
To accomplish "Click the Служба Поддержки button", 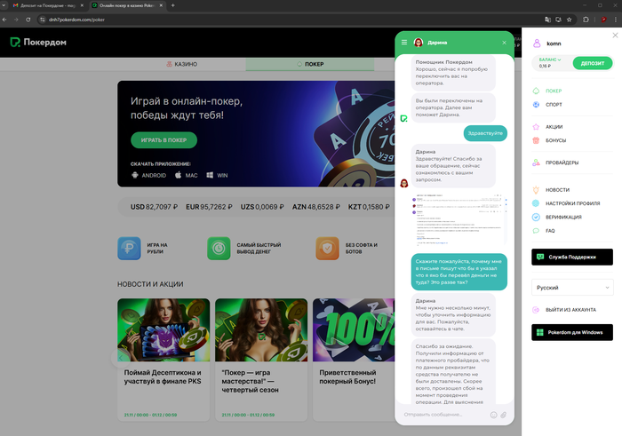I will [x=572, y=257].
